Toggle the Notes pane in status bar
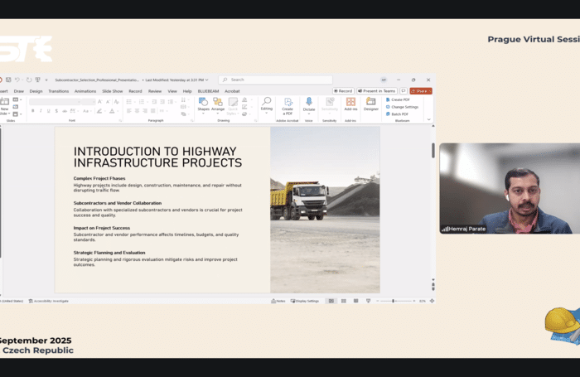Screen dimensions: 580x377 point(279,301)
